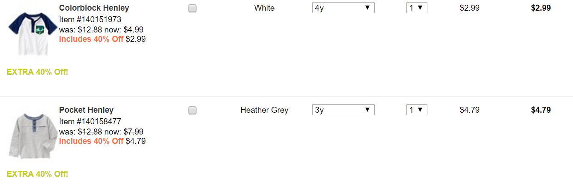The width and height of the screenshot is (573, 196).
Task: Open the Colorblock Henley product title
Action: 94,8
